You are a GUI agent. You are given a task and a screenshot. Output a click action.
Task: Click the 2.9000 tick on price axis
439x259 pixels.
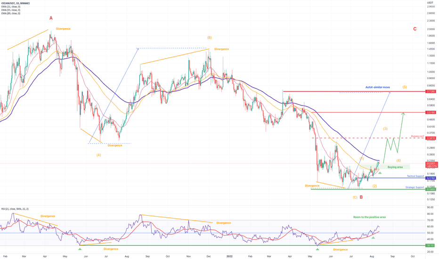(x=431, y=7)
